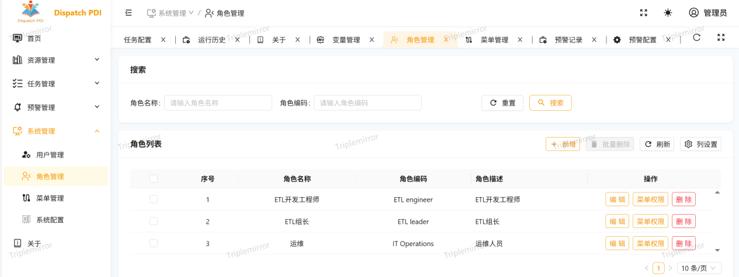Enter fullscreen using the top header icon
739x277 pixels.
(644, 13)
